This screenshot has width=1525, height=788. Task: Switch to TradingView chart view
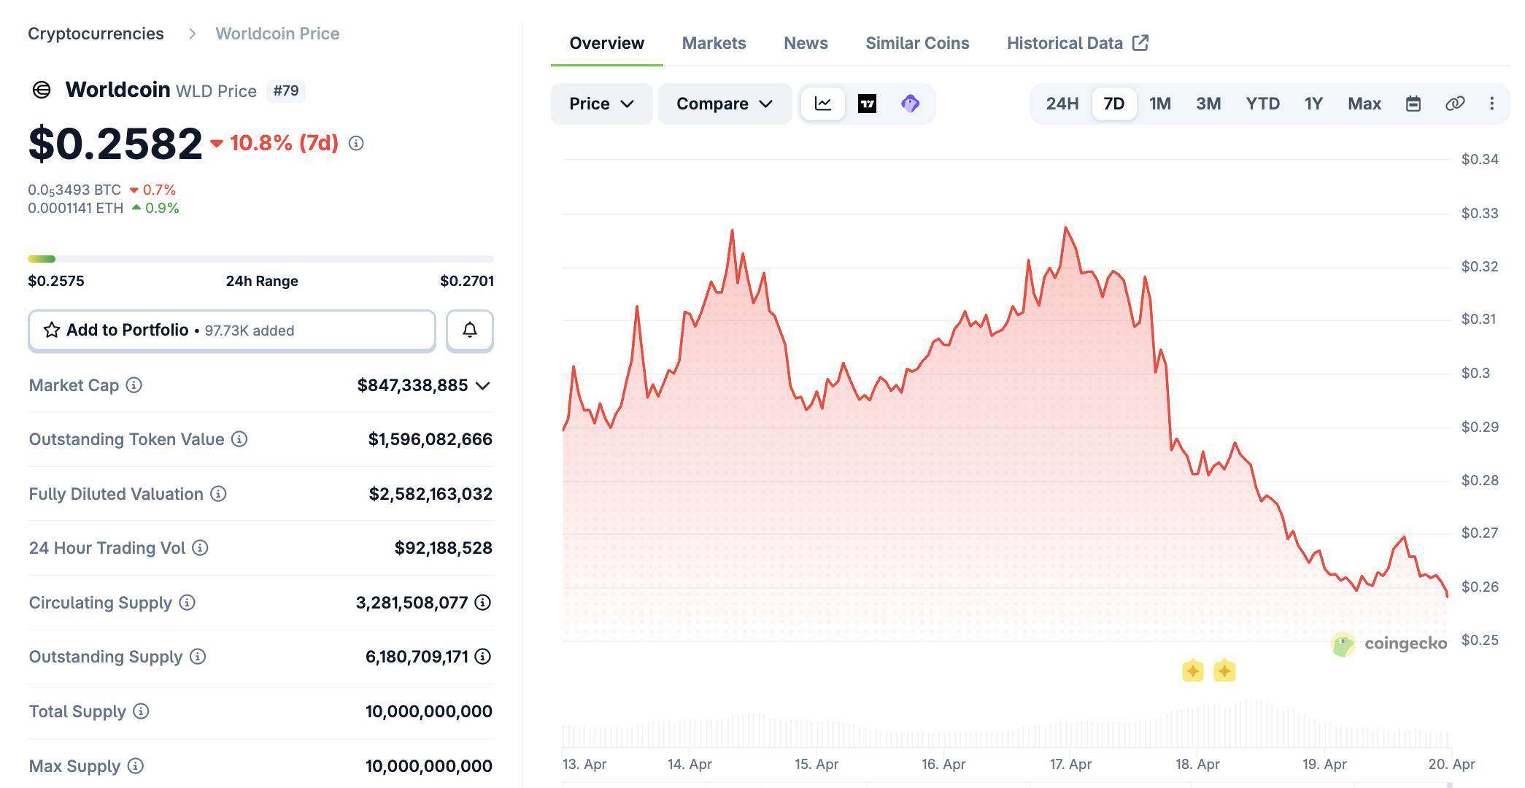click(x=867, y=104)
